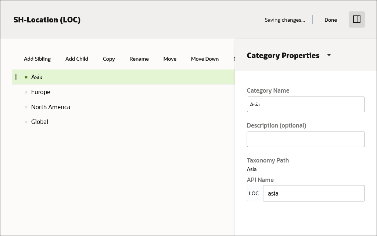Click the gray square marker beside Global
The image size is (377, 236).
(26, 122)
